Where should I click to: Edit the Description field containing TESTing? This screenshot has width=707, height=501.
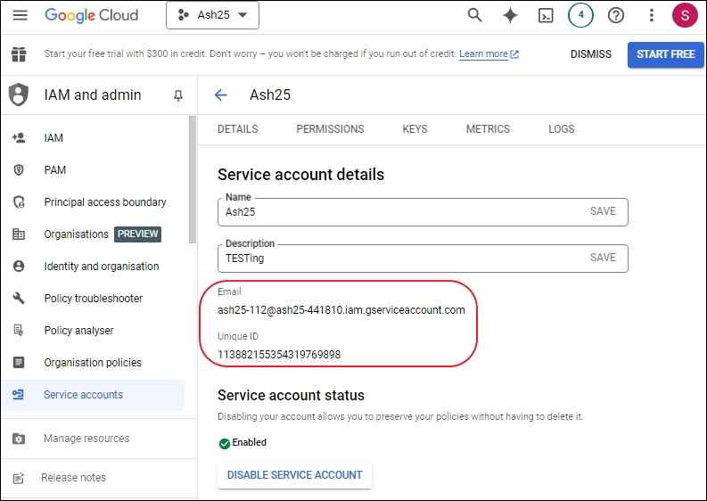(423, 259)
